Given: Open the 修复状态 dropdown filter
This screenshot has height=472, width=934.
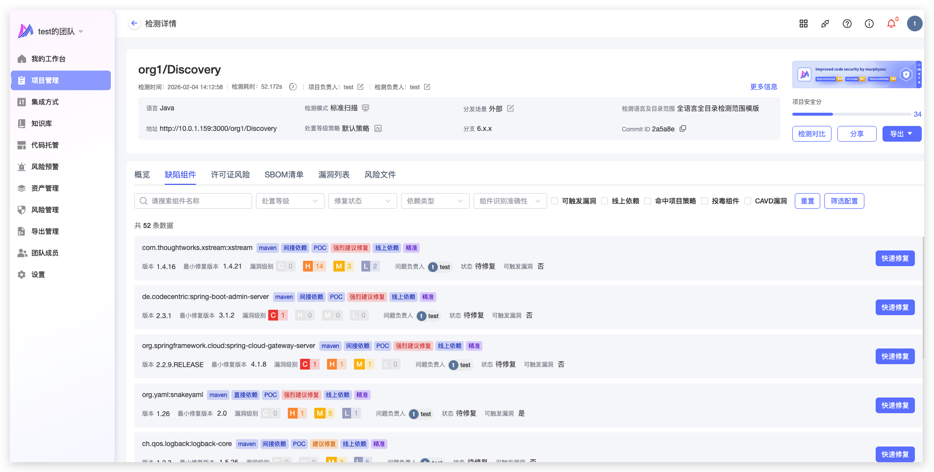Looking at the screenshot, I should click(362, 201).
